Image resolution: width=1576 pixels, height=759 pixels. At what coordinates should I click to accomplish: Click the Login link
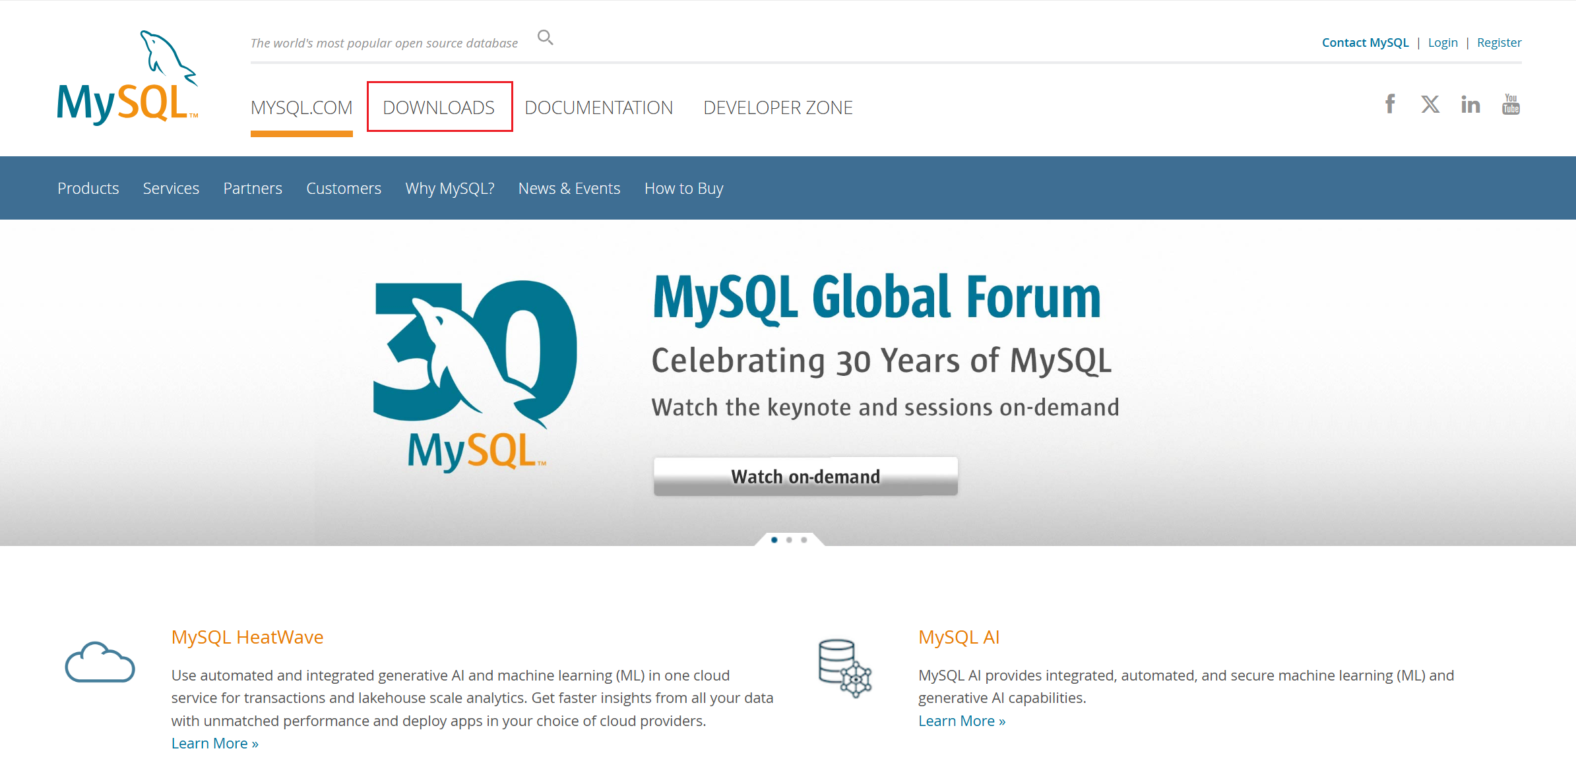point(1443,43)
